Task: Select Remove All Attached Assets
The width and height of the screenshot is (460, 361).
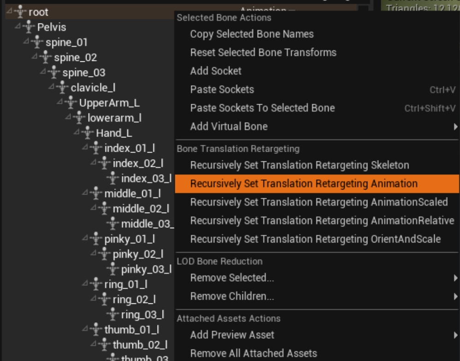Action: pyautogui.click(x=254, y=354)
